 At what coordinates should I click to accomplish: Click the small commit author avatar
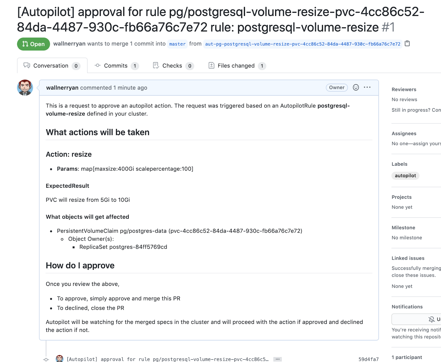[60, 359]
